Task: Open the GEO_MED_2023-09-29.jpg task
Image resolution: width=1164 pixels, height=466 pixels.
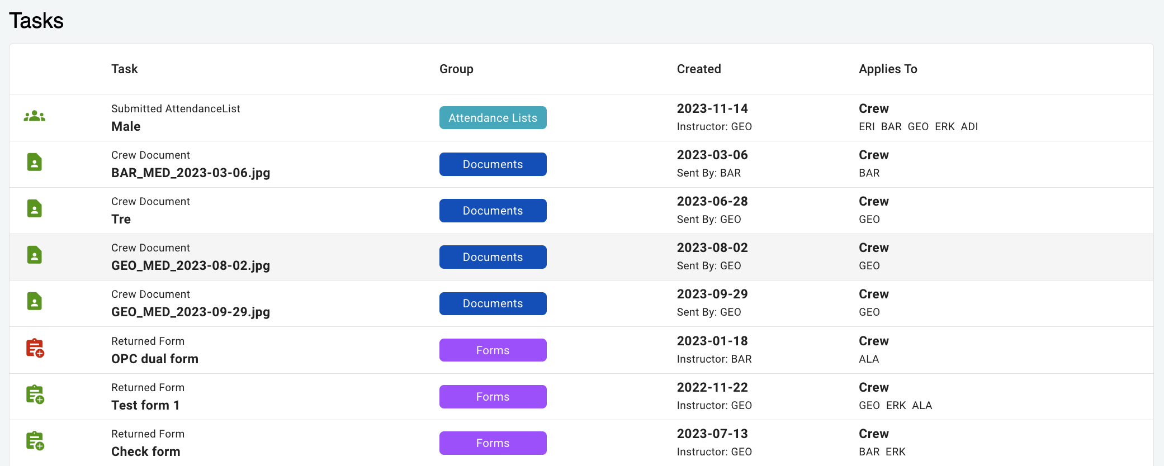Action: click(x=190, y=312)
